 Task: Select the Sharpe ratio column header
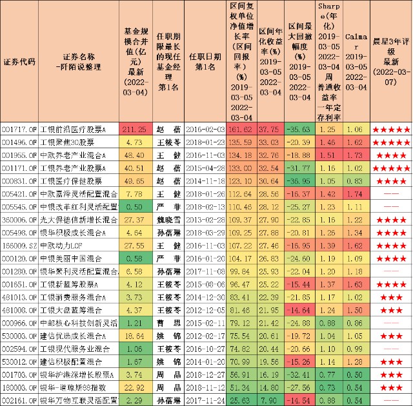tap(329, 61)
